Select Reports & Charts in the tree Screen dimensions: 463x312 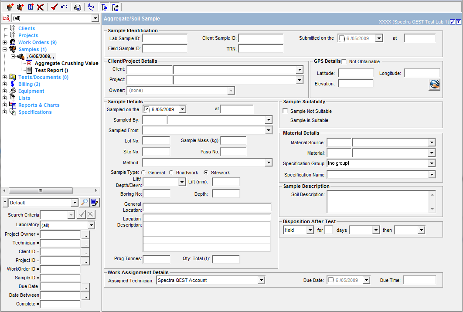tap(39, 105)
